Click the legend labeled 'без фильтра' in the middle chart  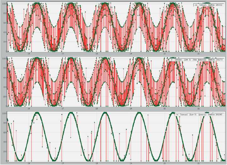click(x=196, y=60)
